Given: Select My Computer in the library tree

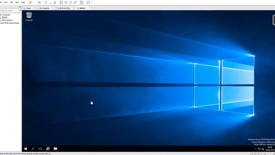Looking at the screenshot, I should pos(5,15).
